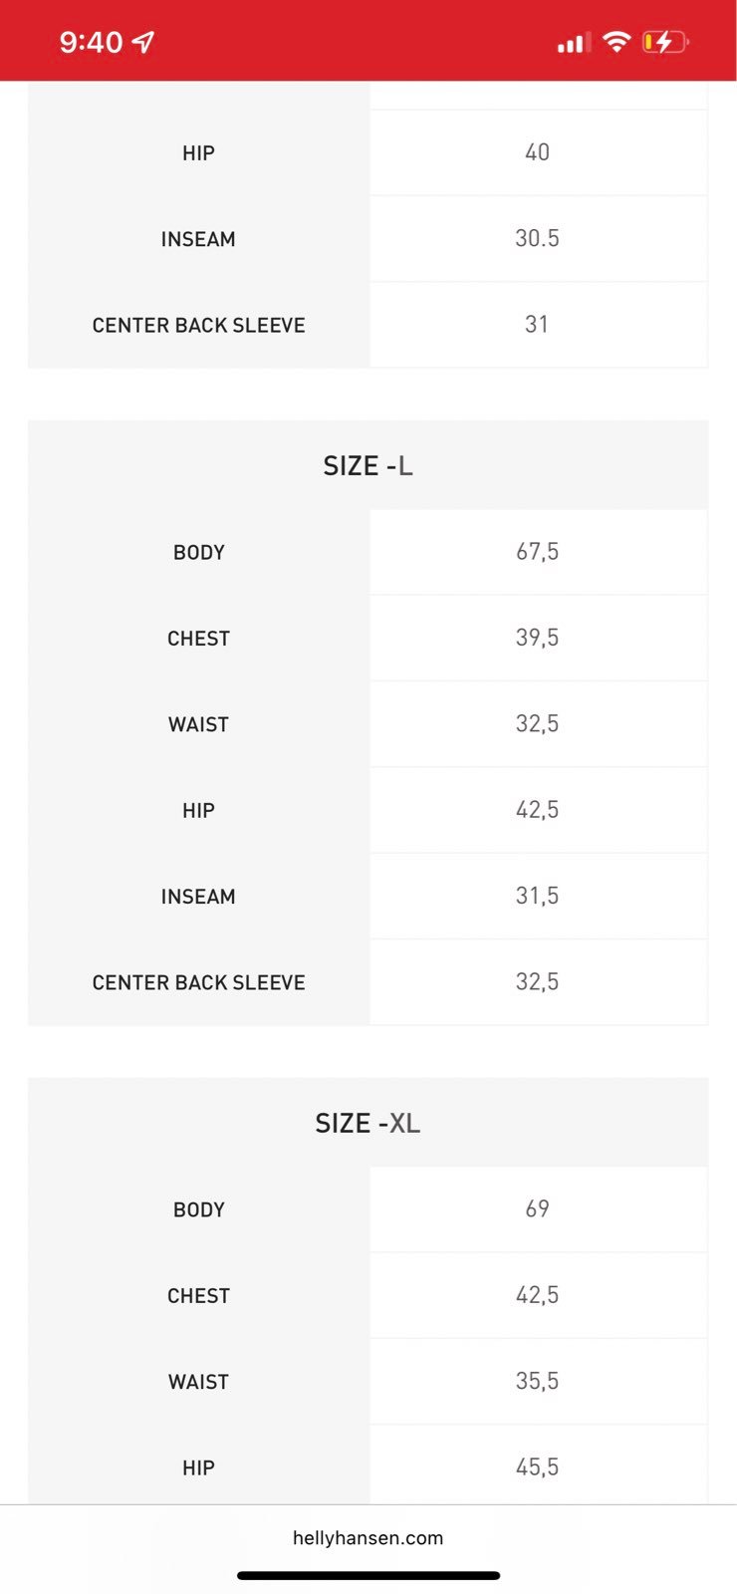Select the SIZE -L section header
Screen dimensions: 737x1594
pos(368,465)
